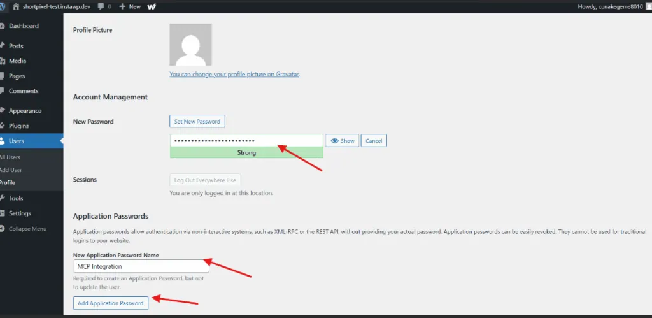Click the Posts pin icon in sidebar
Screen dimensions: 652x318
pos(2,46)
